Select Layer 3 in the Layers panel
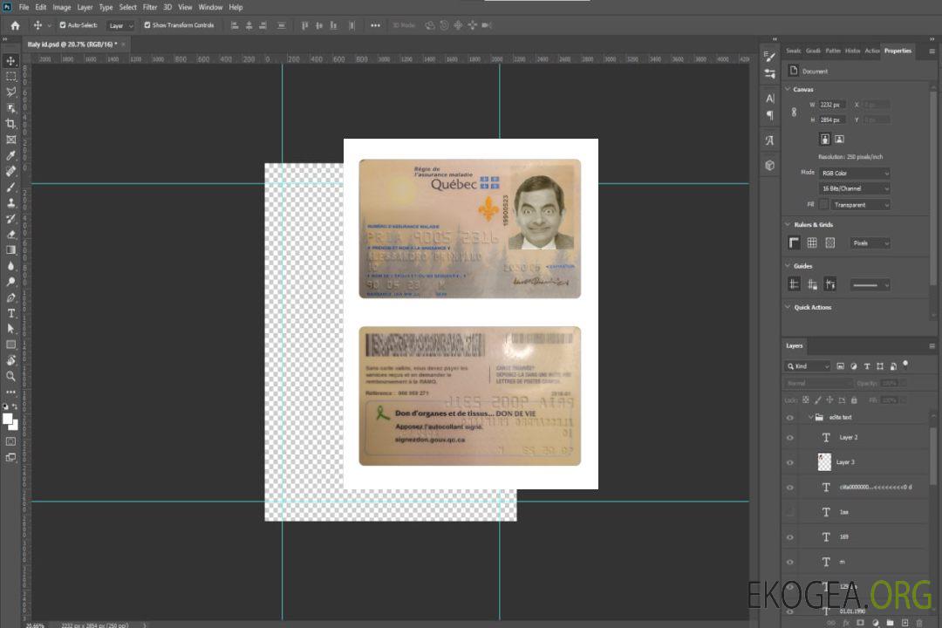The width and height of the screenshot is (942, 628). [x=845, y=462]
